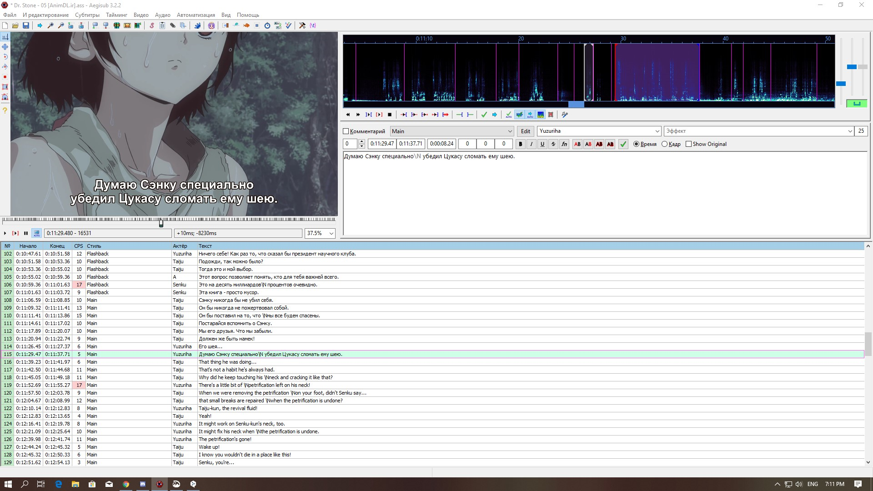Toggle underline with the U button
Image resolution: width=873 pixels, height=491 pixels.
coord(542,144)
